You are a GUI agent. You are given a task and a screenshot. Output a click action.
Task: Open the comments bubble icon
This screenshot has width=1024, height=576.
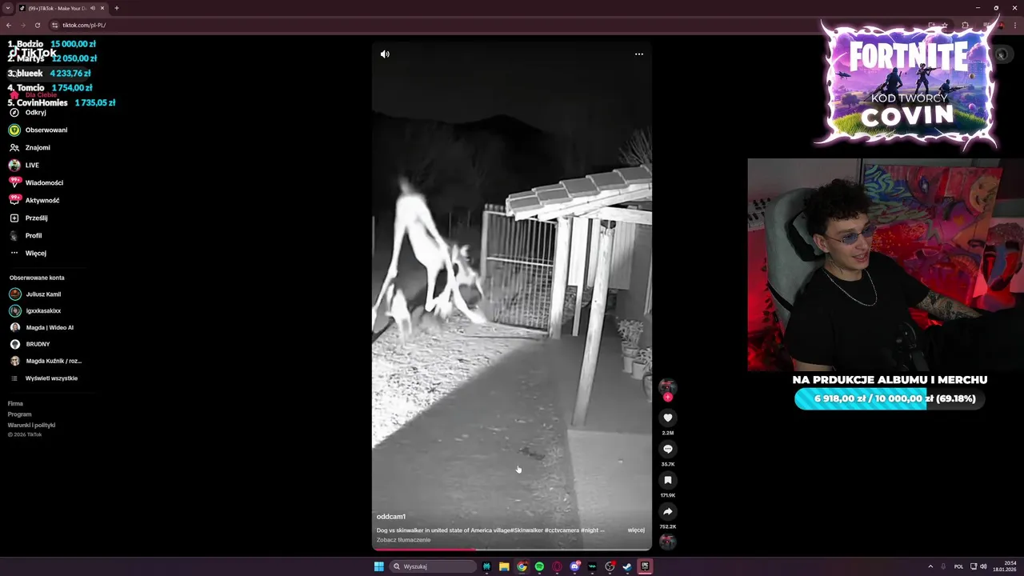pyautogui.click(x=668, y=449)
